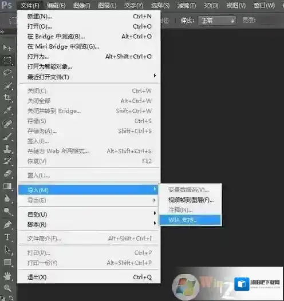
Task: Select the Move tool
Action: (7, 47)
